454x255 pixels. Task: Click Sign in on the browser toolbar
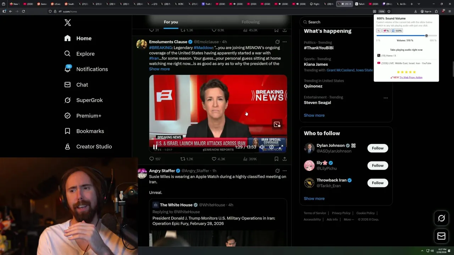[426, 11]
